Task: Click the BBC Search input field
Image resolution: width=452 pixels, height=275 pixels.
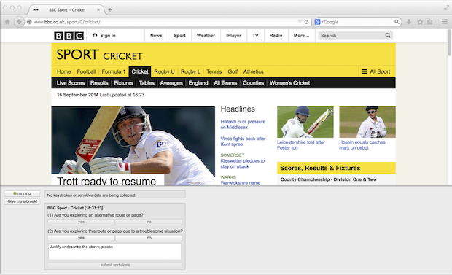Action: 351,36
